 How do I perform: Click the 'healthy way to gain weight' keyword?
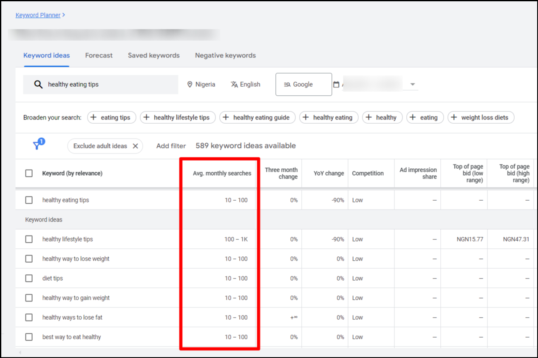point(76,298)
